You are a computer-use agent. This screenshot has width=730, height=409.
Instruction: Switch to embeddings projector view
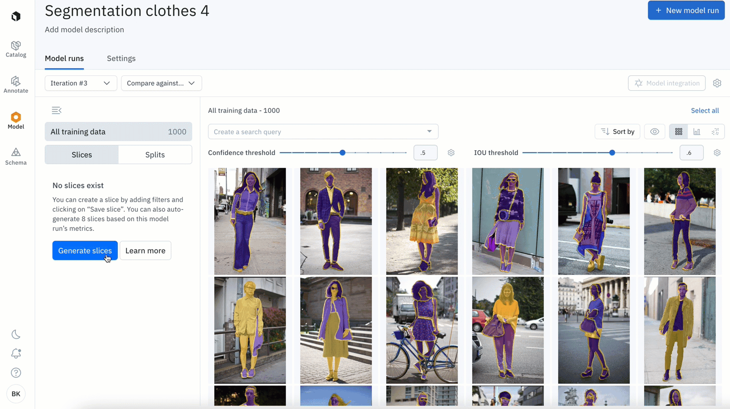715,132
